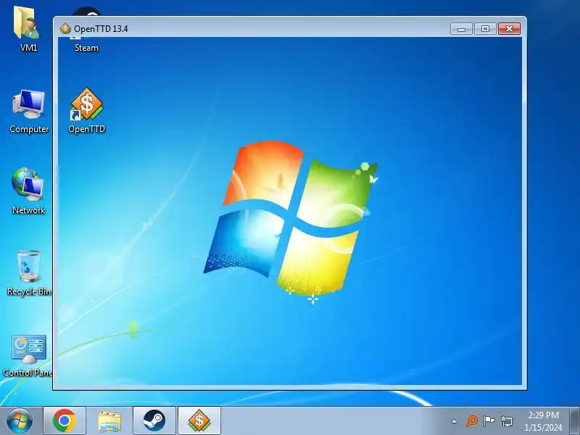Click the Steam desktop shortcut label
The width and height of the screenshot is (580, 435).
[86, 48]
